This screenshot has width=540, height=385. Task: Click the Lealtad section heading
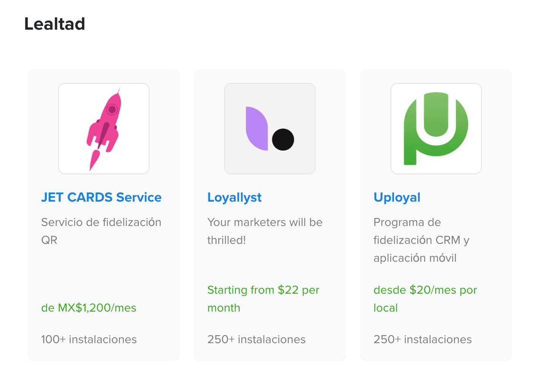55,24
